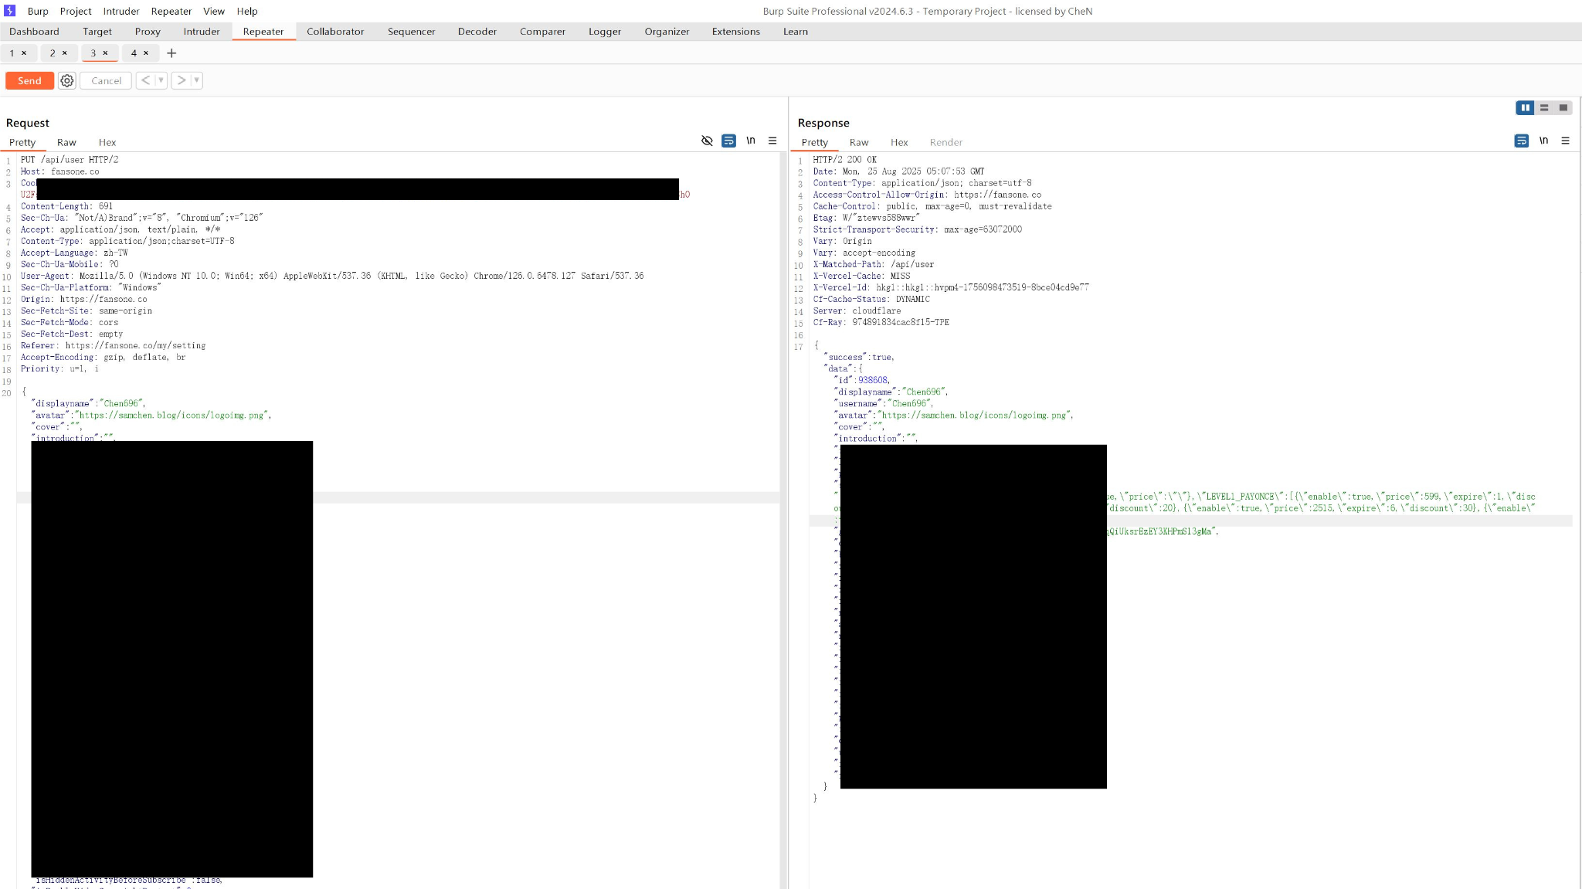Select Render view in Response panel
Viewport: 1582px width, 889px height.
tap(946, 142)
